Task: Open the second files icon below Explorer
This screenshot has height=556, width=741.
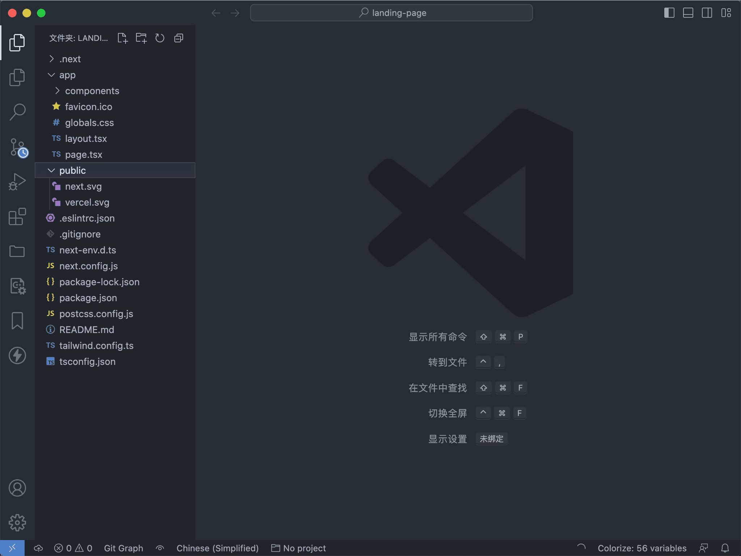Action: (x=17, y=77)
